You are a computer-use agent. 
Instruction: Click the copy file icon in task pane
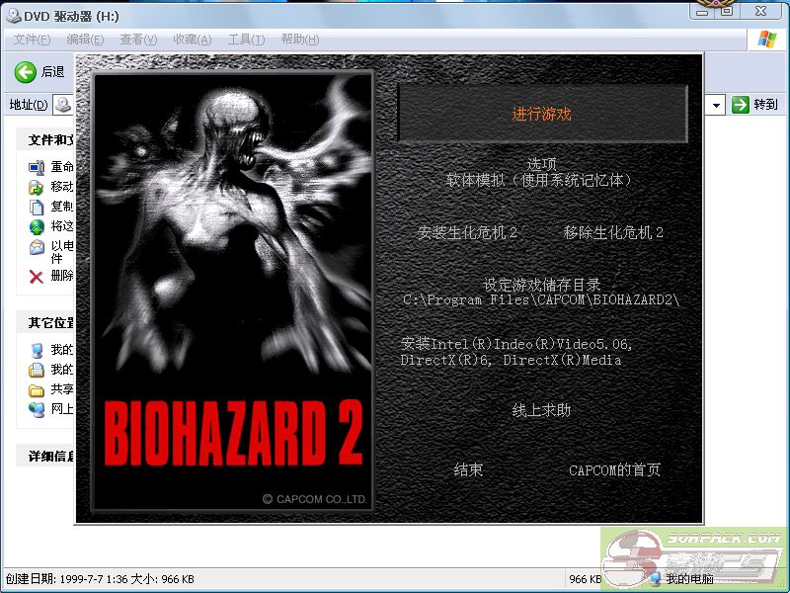coord(37,207)
